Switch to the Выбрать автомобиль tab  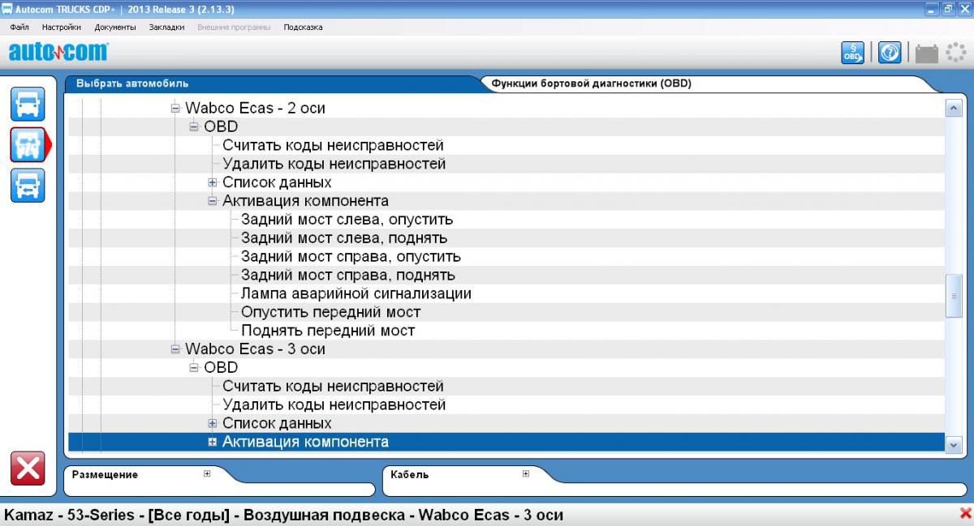tap(132, 83)
